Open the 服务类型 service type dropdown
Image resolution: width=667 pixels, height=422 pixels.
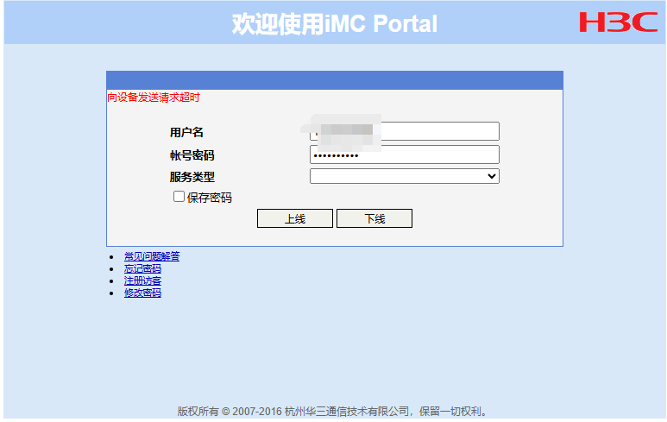coord(404,176)
